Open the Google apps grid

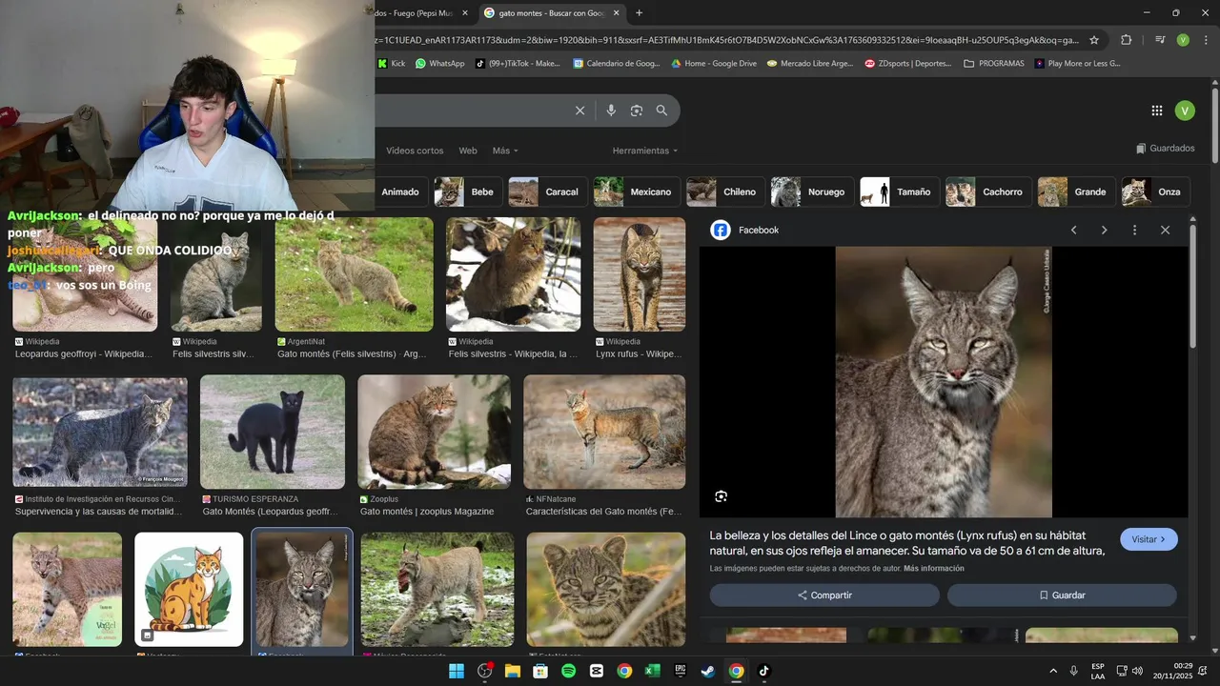pyautogui.click(x=1157, y=111)
